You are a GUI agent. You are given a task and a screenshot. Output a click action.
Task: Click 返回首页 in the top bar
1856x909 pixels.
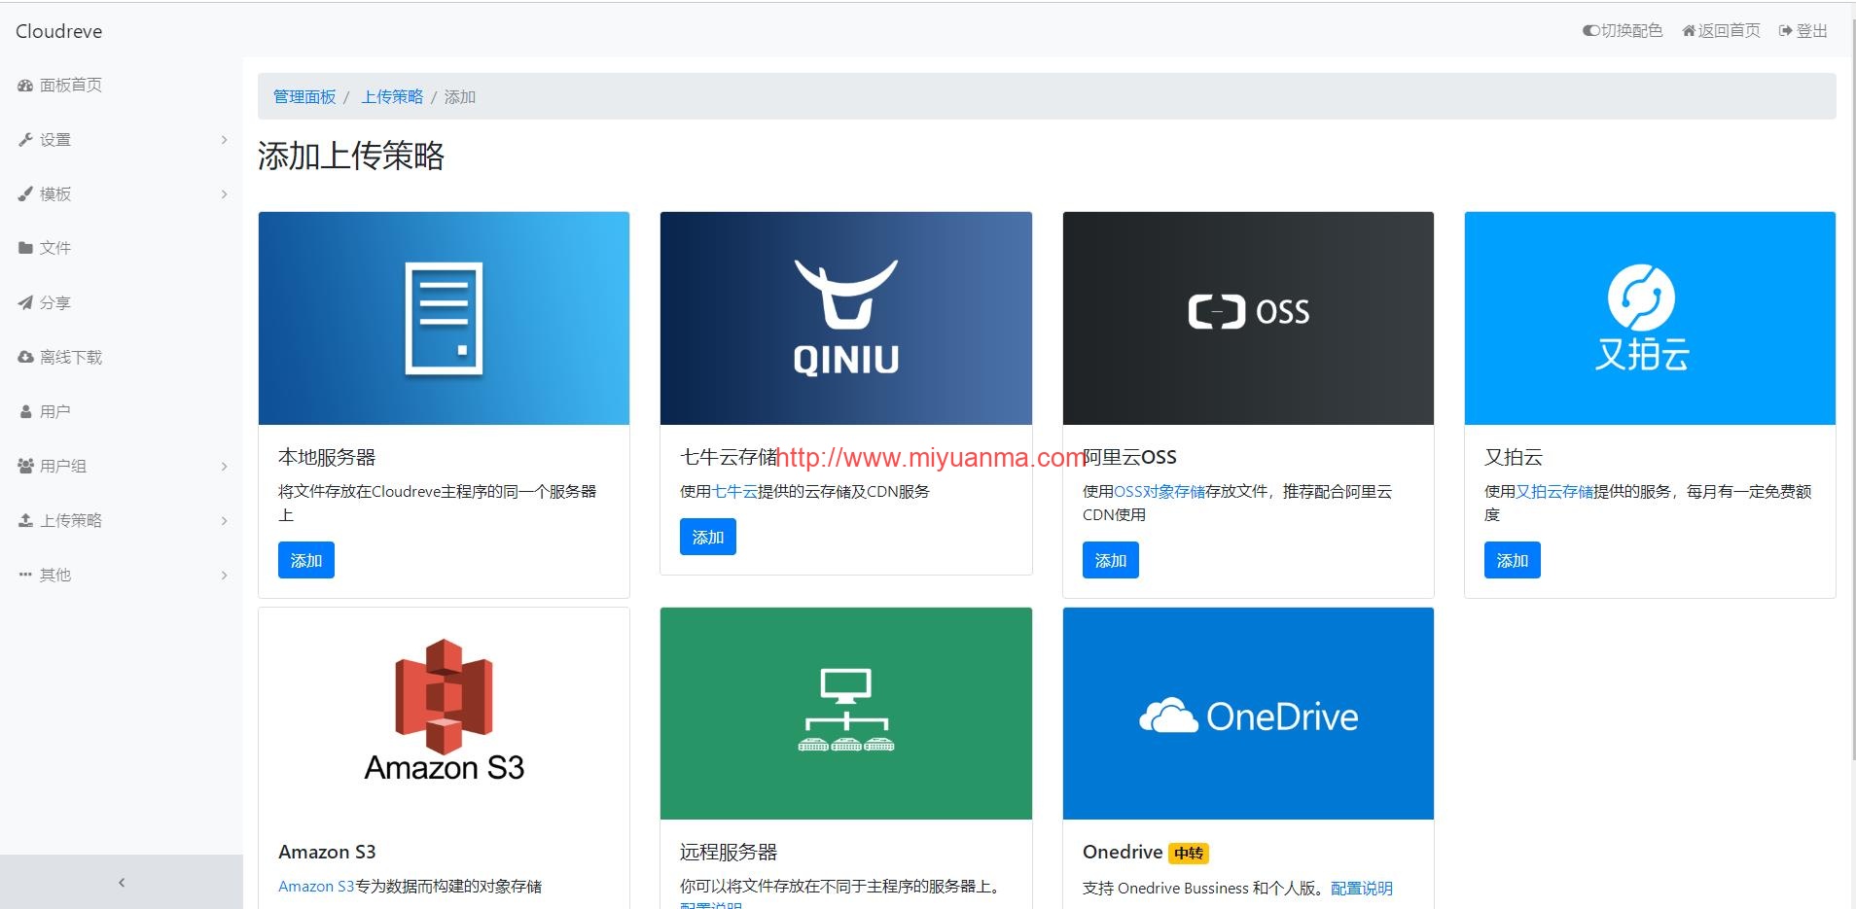(x=1722, y=31)
